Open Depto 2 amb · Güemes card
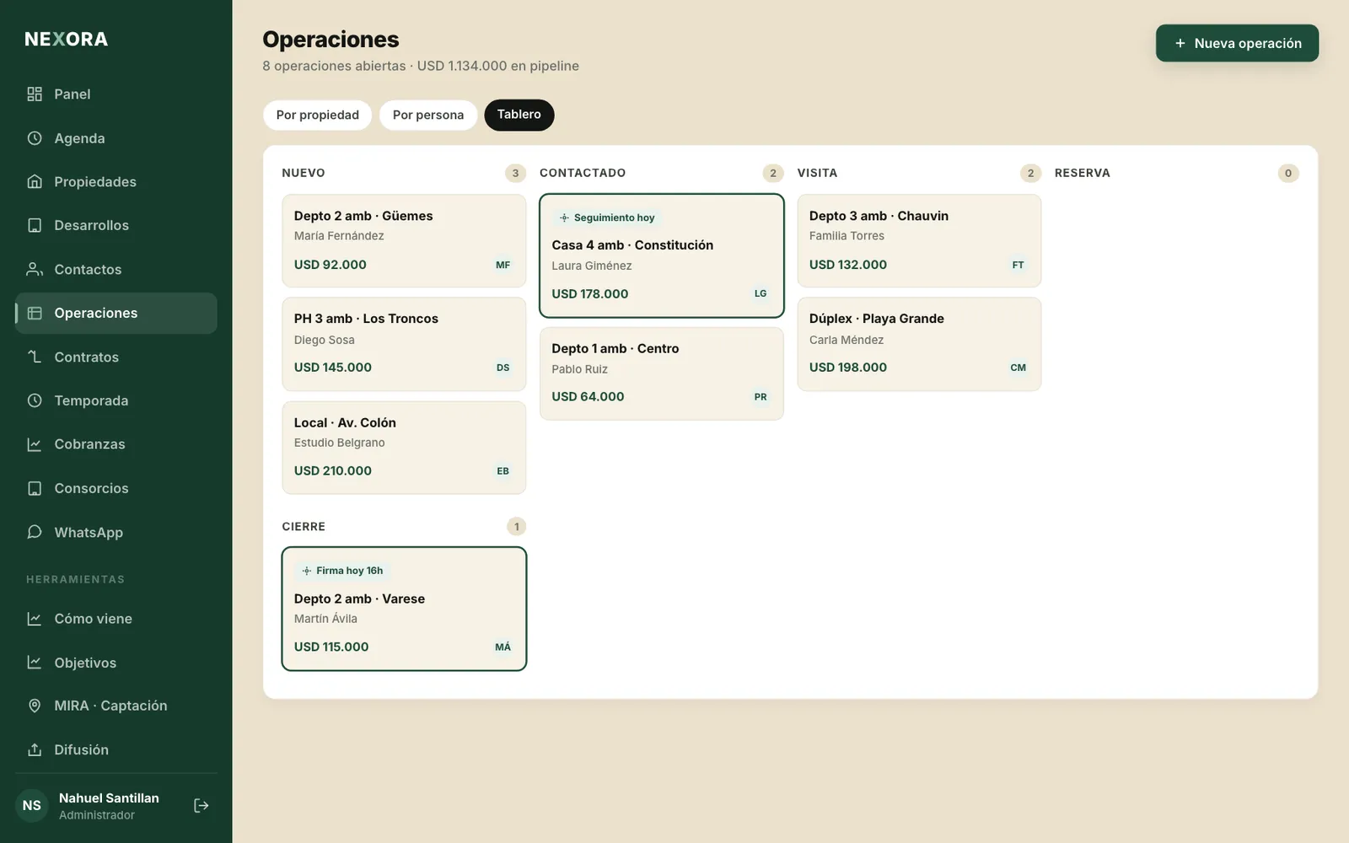The height and width of the screenshot is (843, 1349). pyautogui.click(x=404, y=241)
